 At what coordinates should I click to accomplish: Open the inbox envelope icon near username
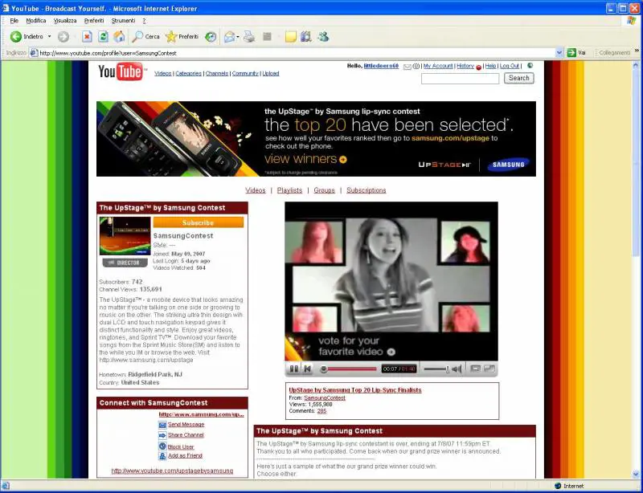[408, 66]
